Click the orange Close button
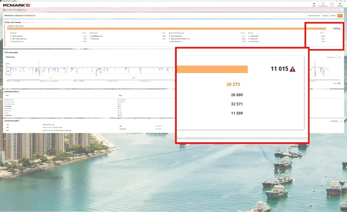Viewport: 347px width, 212px height. [340, 15]
